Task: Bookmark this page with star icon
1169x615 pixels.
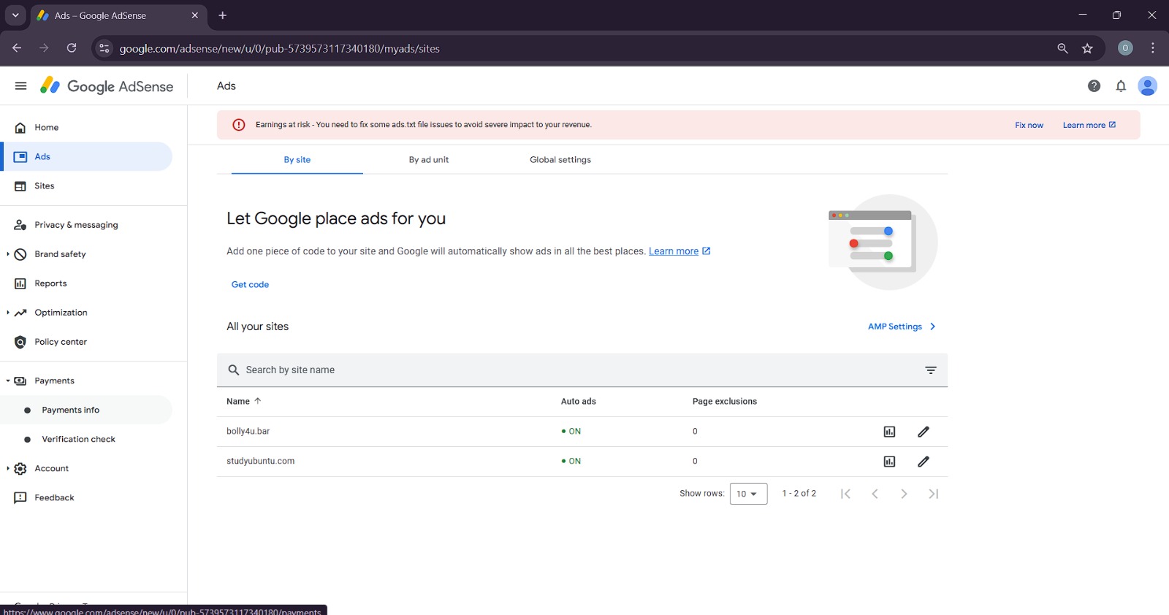Action: 1087,48
